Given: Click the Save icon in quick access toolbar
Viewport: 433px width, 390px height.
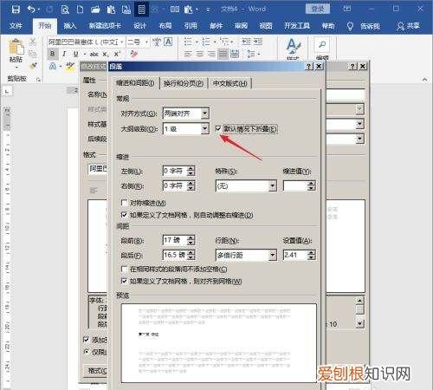Looking at the screenshot, I should (16, 10).
